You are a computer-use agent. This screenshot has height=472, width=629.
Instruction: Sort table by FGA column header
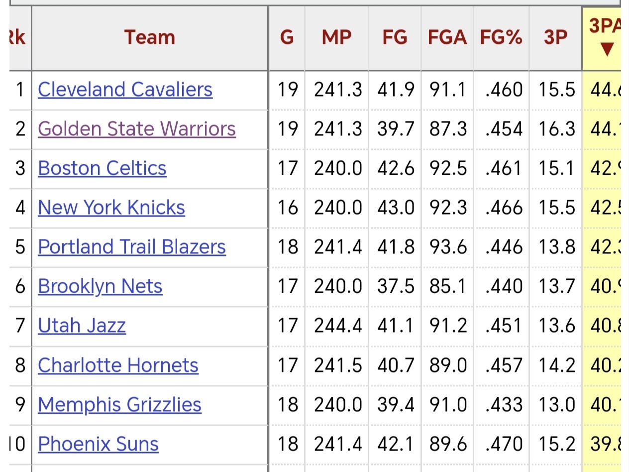click(447, 37)
